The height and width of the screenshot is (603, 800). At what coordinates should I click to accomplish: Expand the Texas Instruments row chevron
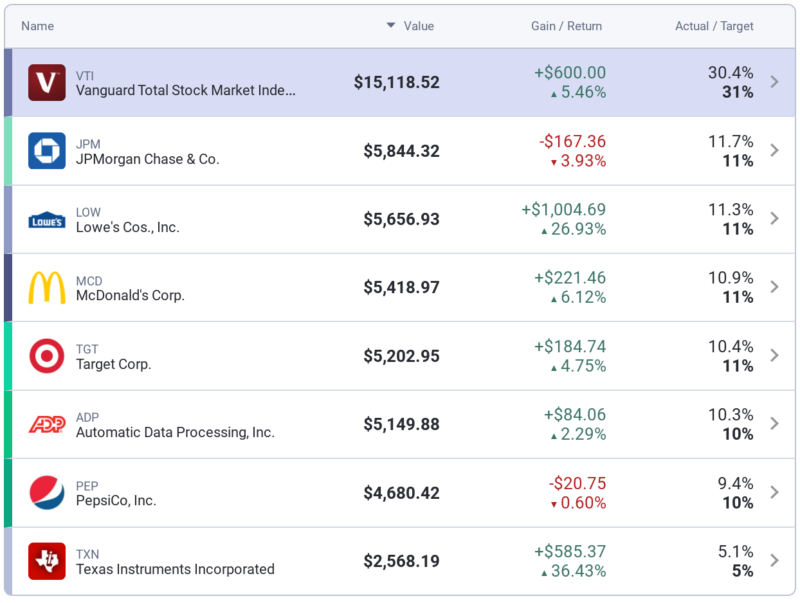tap(774, 561)
